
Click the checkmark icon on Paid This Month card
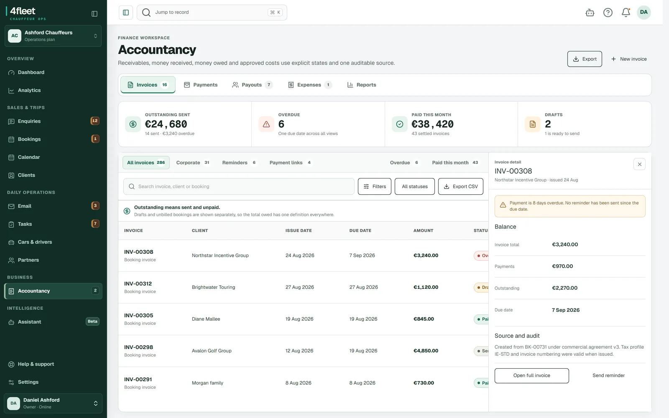(400, 124)
